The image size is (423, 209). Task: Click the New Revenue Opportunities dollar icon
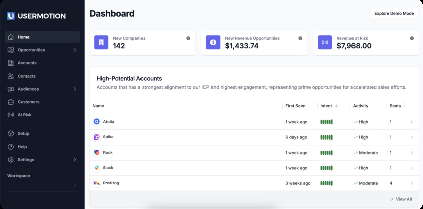213,43
